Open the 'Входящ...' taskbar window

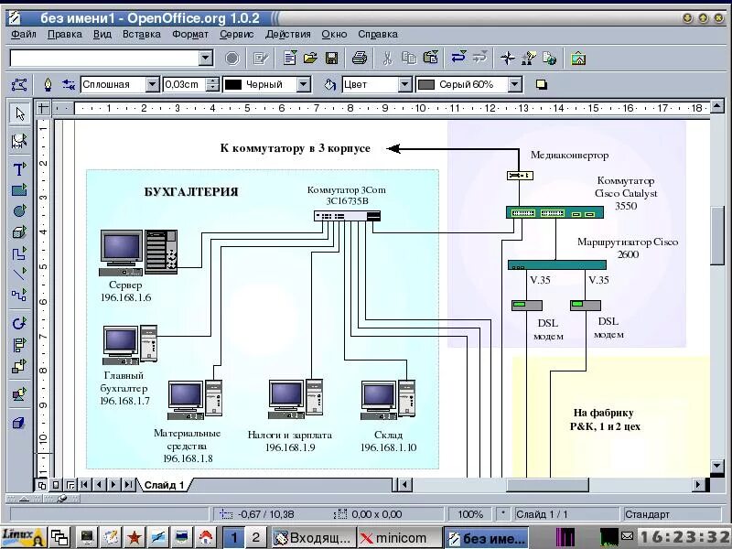(x=313, y=538)
